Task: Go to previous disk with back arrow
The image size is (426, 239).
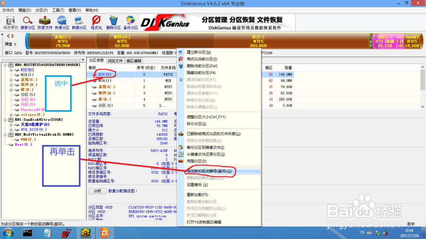Action: [8, 36]
